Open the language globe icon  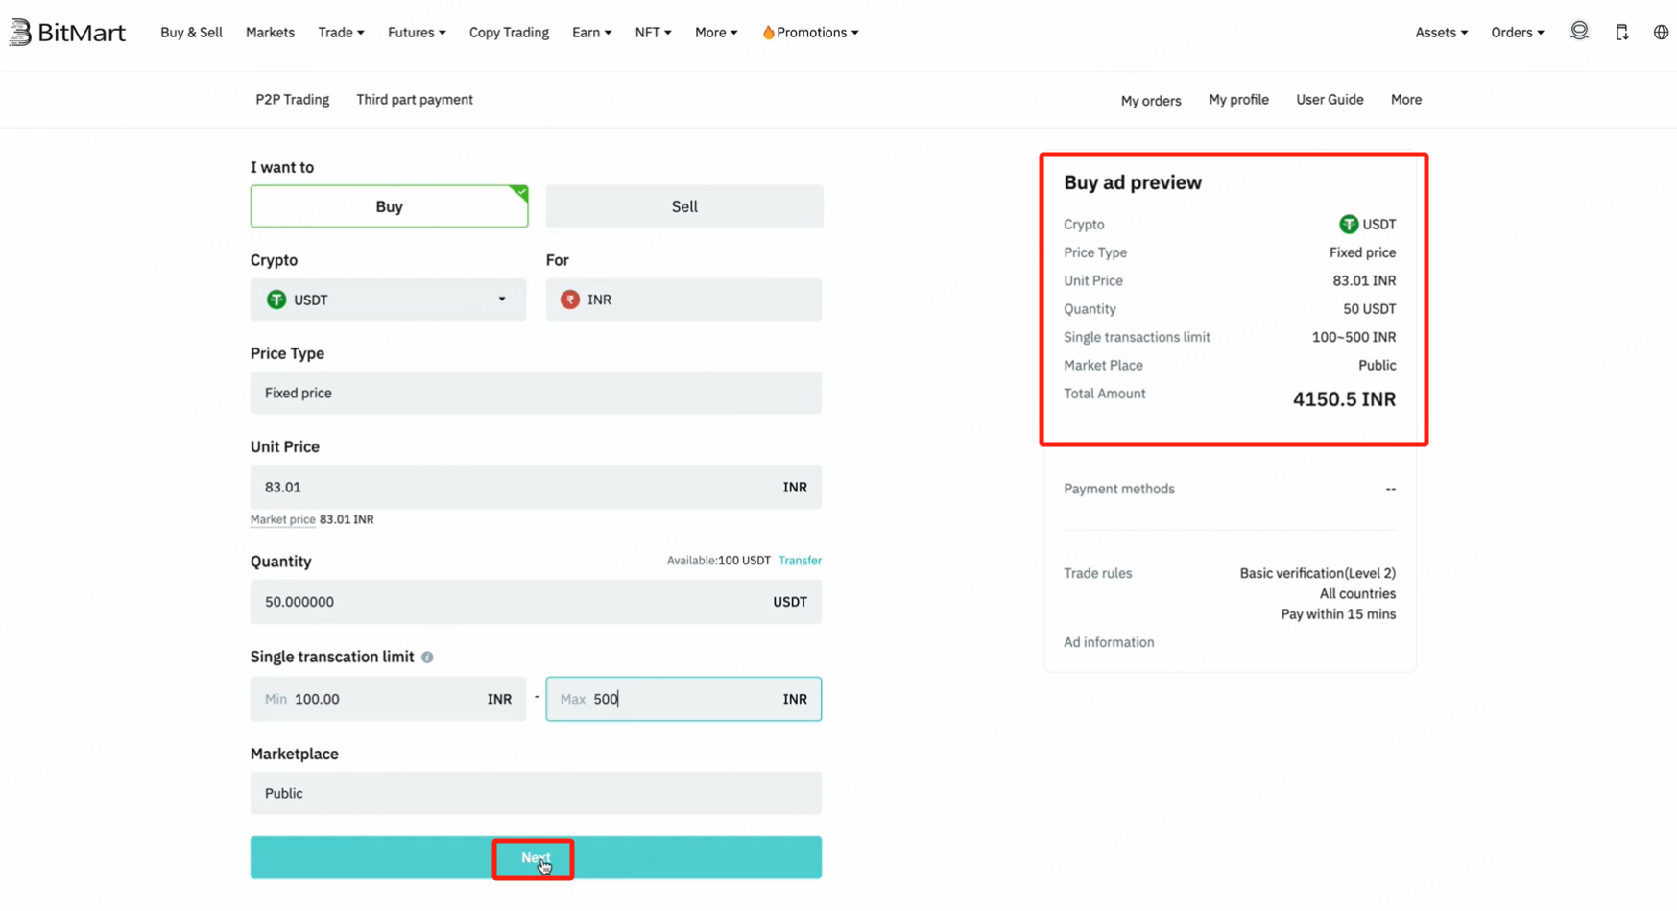(x=1661, y=32)
